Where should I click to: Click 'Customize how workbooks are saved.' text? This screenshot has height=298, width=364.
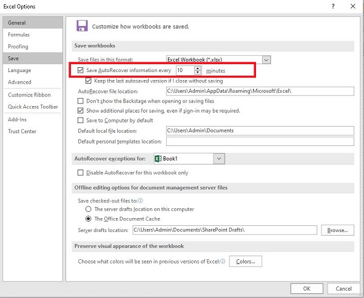coord(141,27)
